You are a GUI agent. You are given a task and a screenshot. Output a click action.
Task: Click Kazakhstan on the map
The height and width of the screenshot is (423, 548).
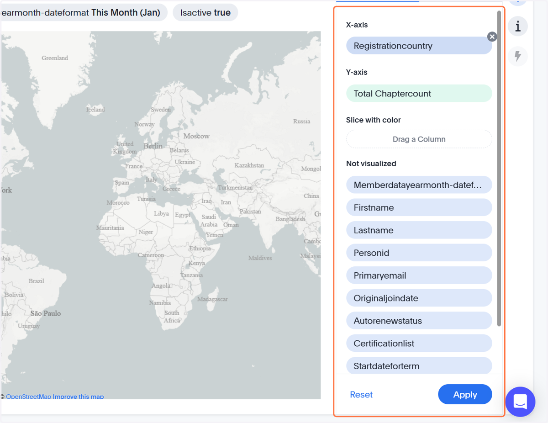coord(249,165)
